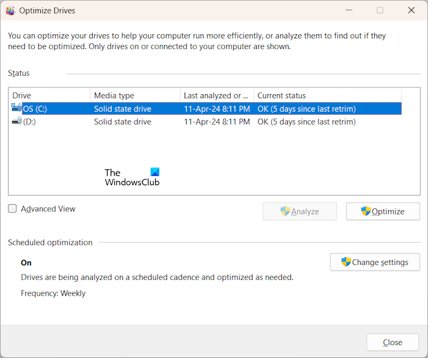
Task: Click the C: drive's Media type cell
Action: click(x=122, y=109)
